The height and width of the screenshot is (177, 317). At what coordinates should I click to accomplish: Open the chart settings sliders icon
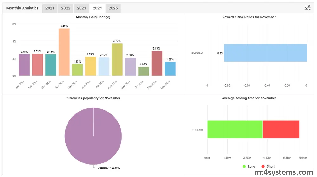point(307,8)
